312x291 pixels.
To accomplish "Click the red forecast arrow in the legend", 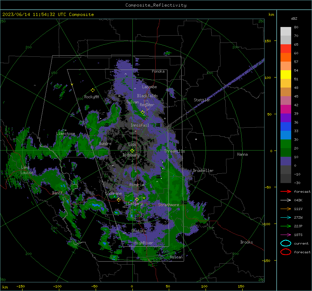I will [286, 191].
